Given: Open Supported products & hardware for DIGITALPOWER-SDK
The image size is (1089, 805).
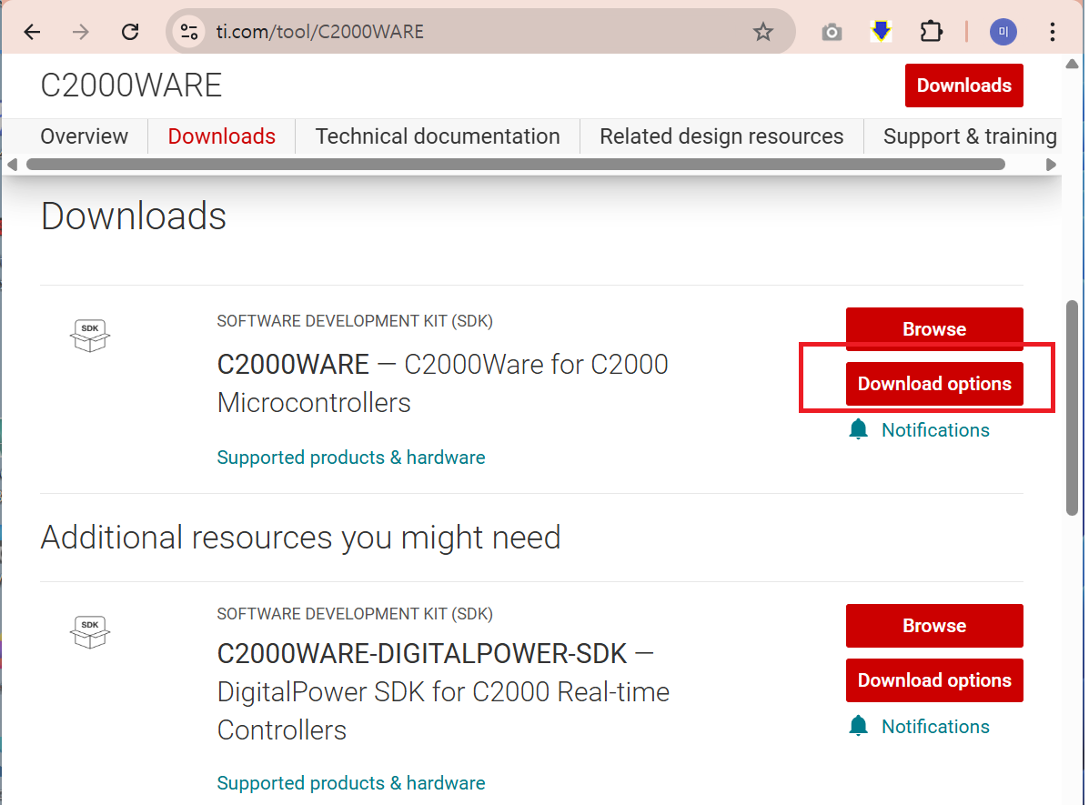Looking at the screenshot, I should (x=351, y=783).
